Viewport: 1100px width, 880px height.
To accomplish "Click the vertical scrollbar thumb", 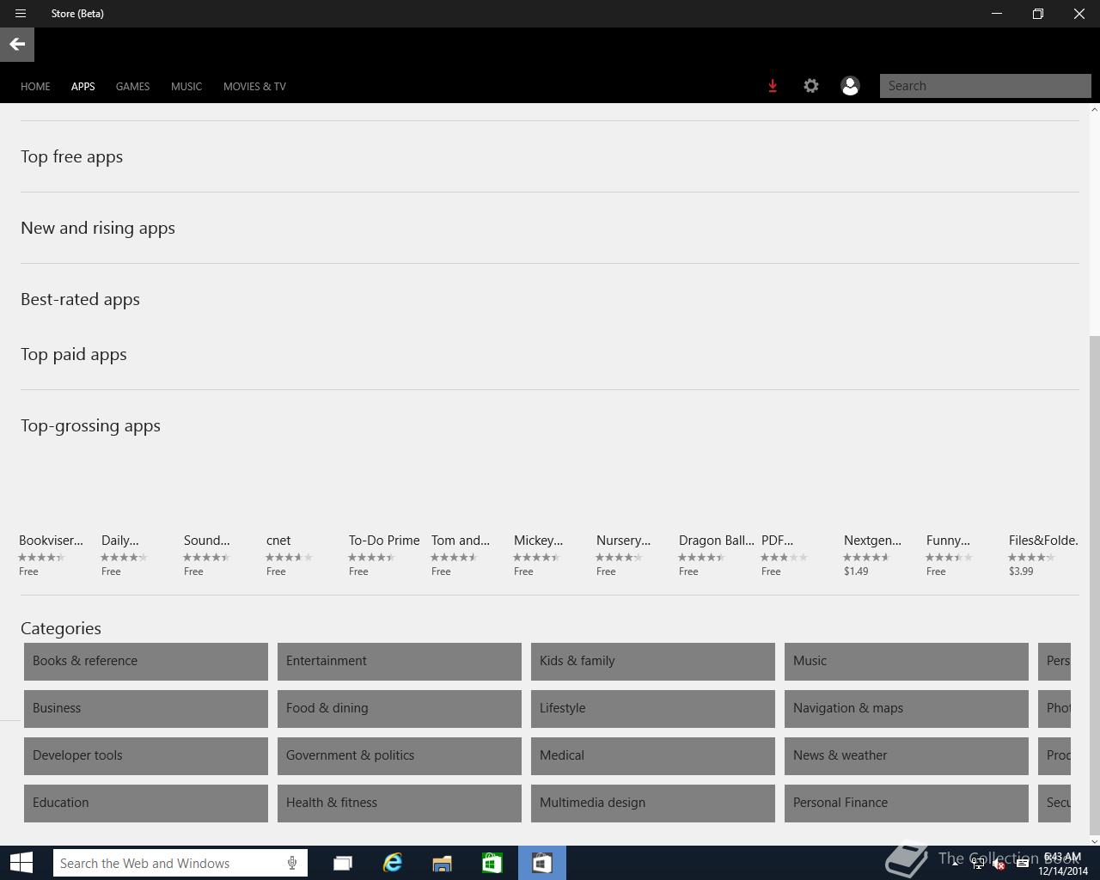I will 1094,584.
